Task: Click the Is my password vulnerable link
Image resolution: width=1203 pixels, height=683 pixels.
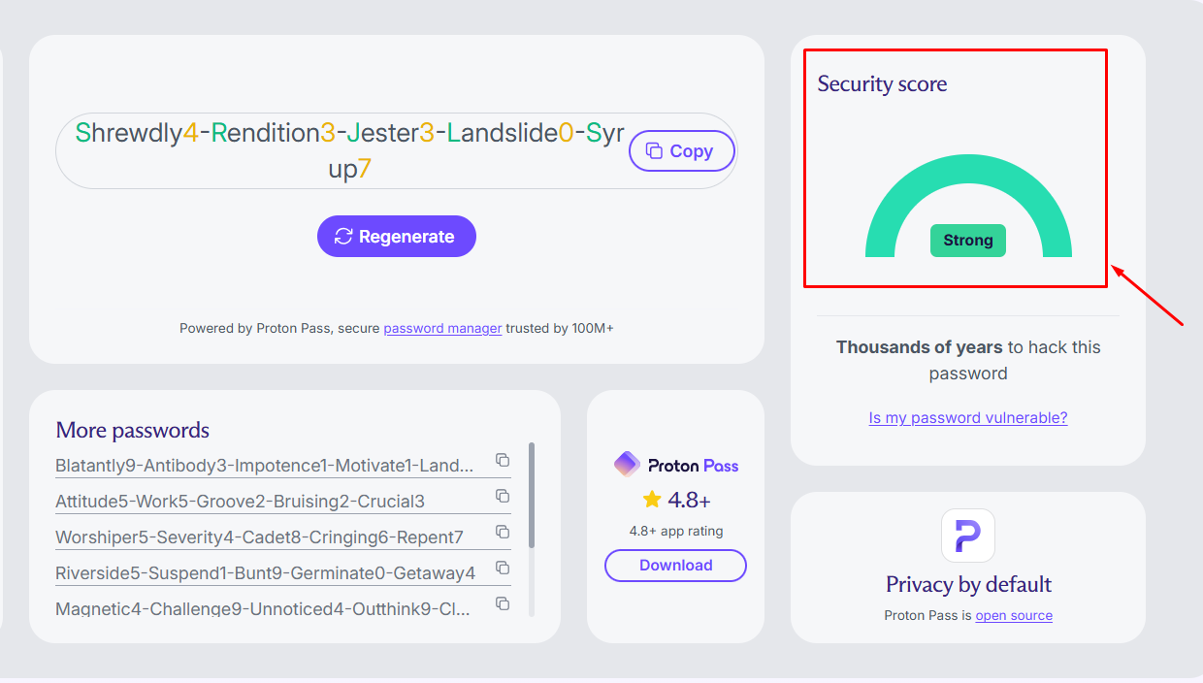Action: tap(967, 417)
